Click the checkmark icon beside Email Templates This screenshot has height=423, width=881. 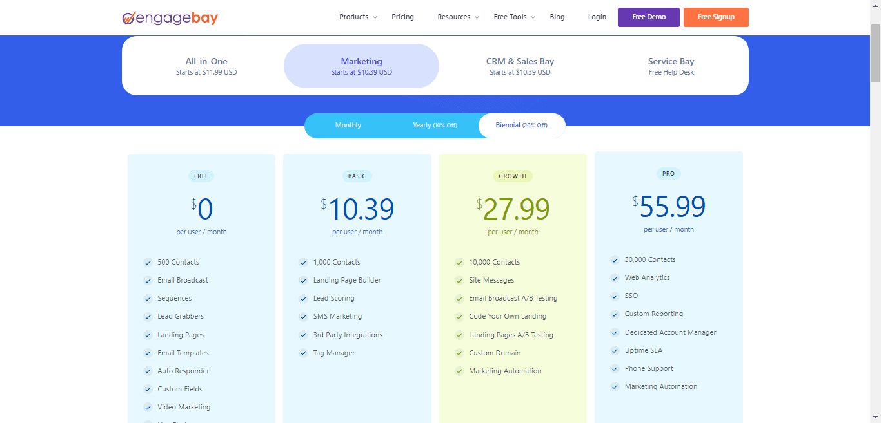coord(148,353)
